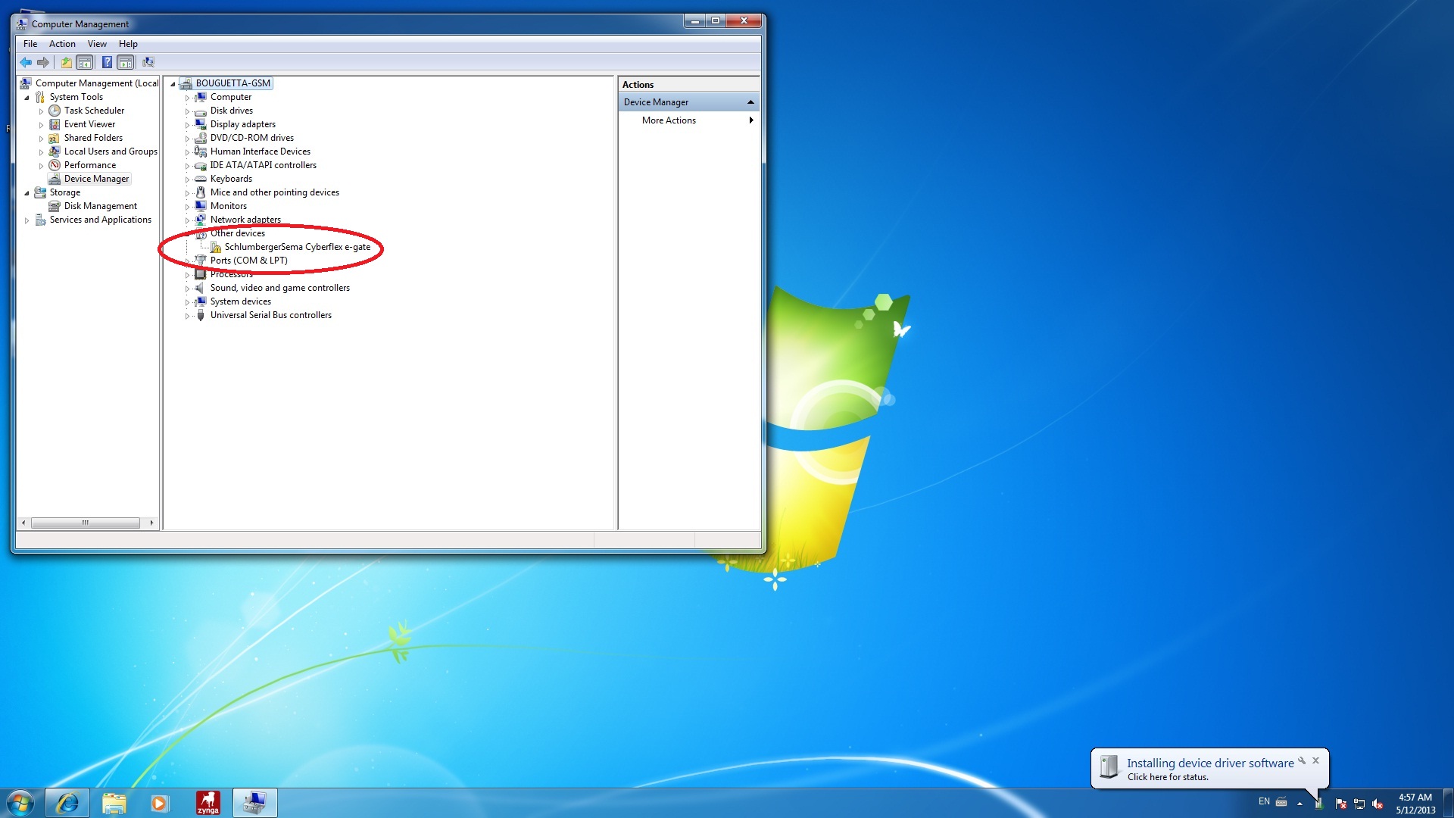Click Scan for hardware changes toolbar icon
The width and height of the screenshot is (1454, 818).
tap(148, 62)
